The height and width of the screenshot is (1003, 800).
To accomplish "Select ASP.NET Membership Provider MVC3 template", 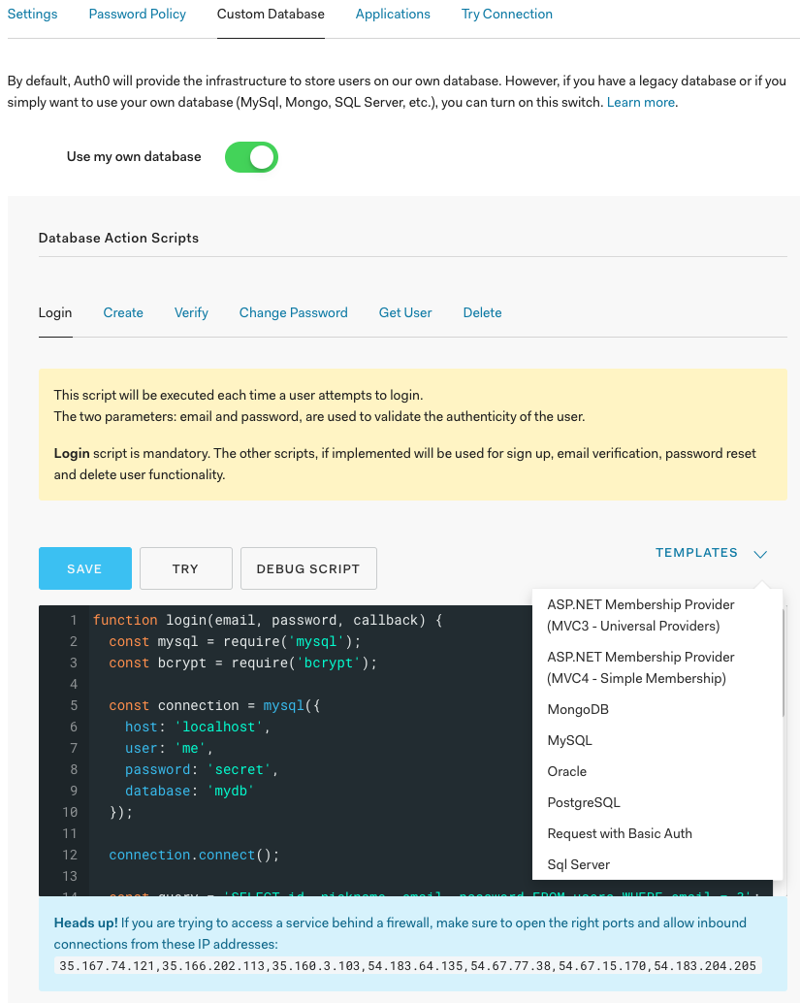I will (640, 614).
